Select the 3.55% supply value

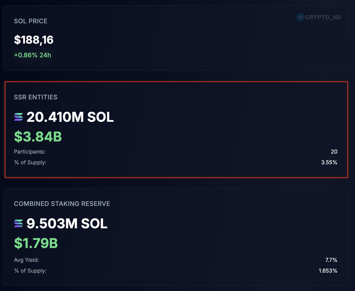coord(329,163)
